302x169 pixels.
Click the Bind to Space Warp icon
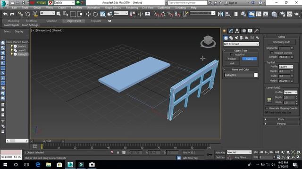click(x=35, y=14)
